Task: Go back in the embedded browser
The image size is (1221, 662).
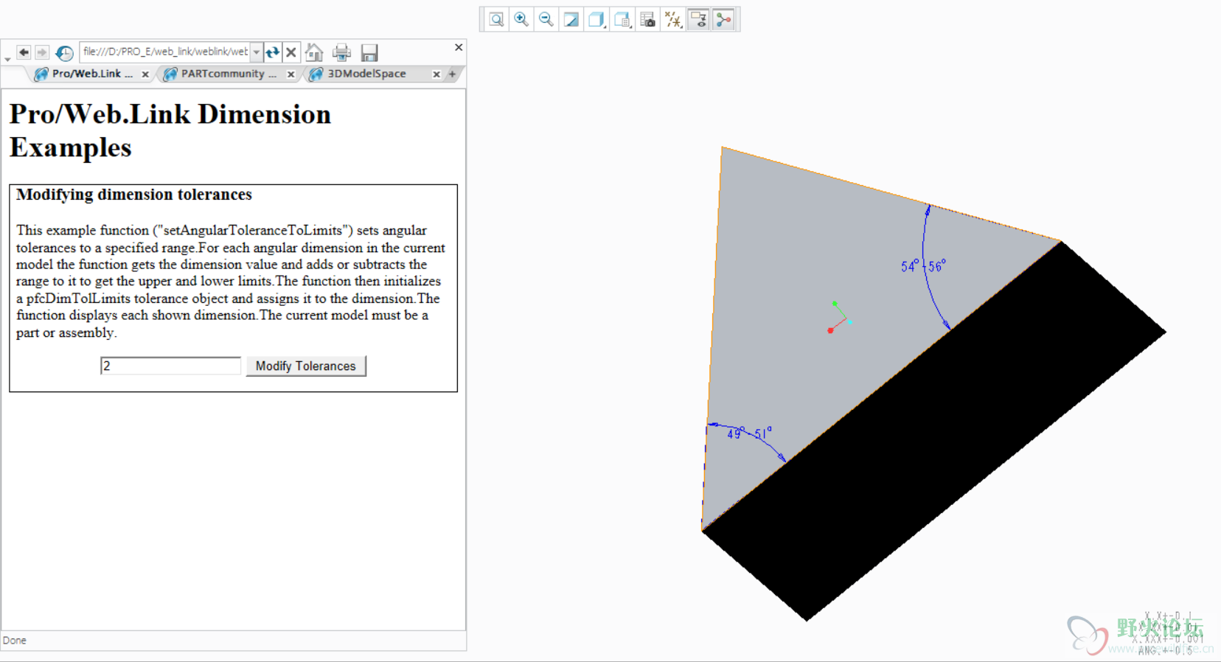Action: [x=24, y=52]
